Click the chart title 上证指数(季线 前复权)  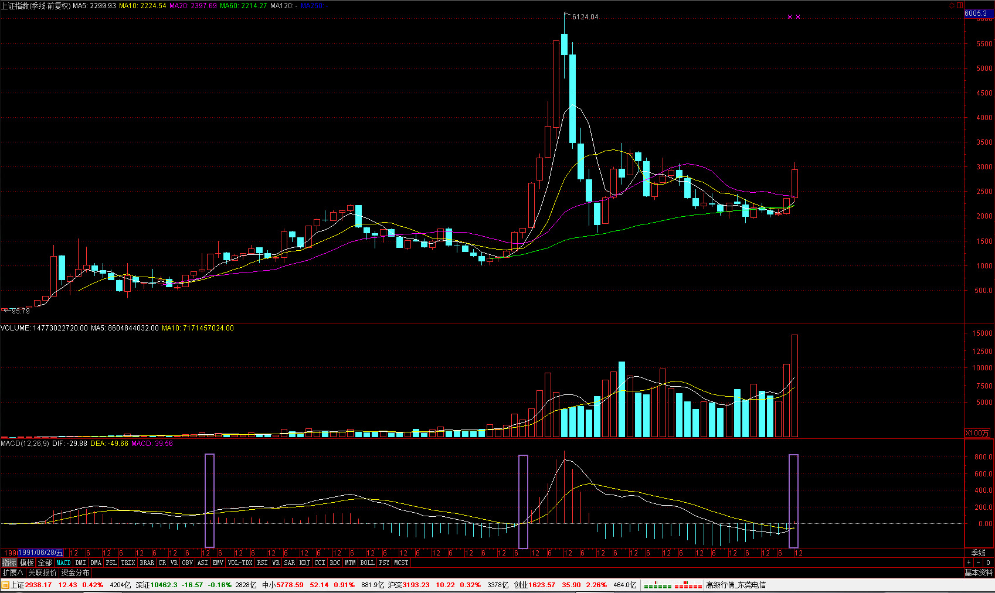click(x=36, y=5)
